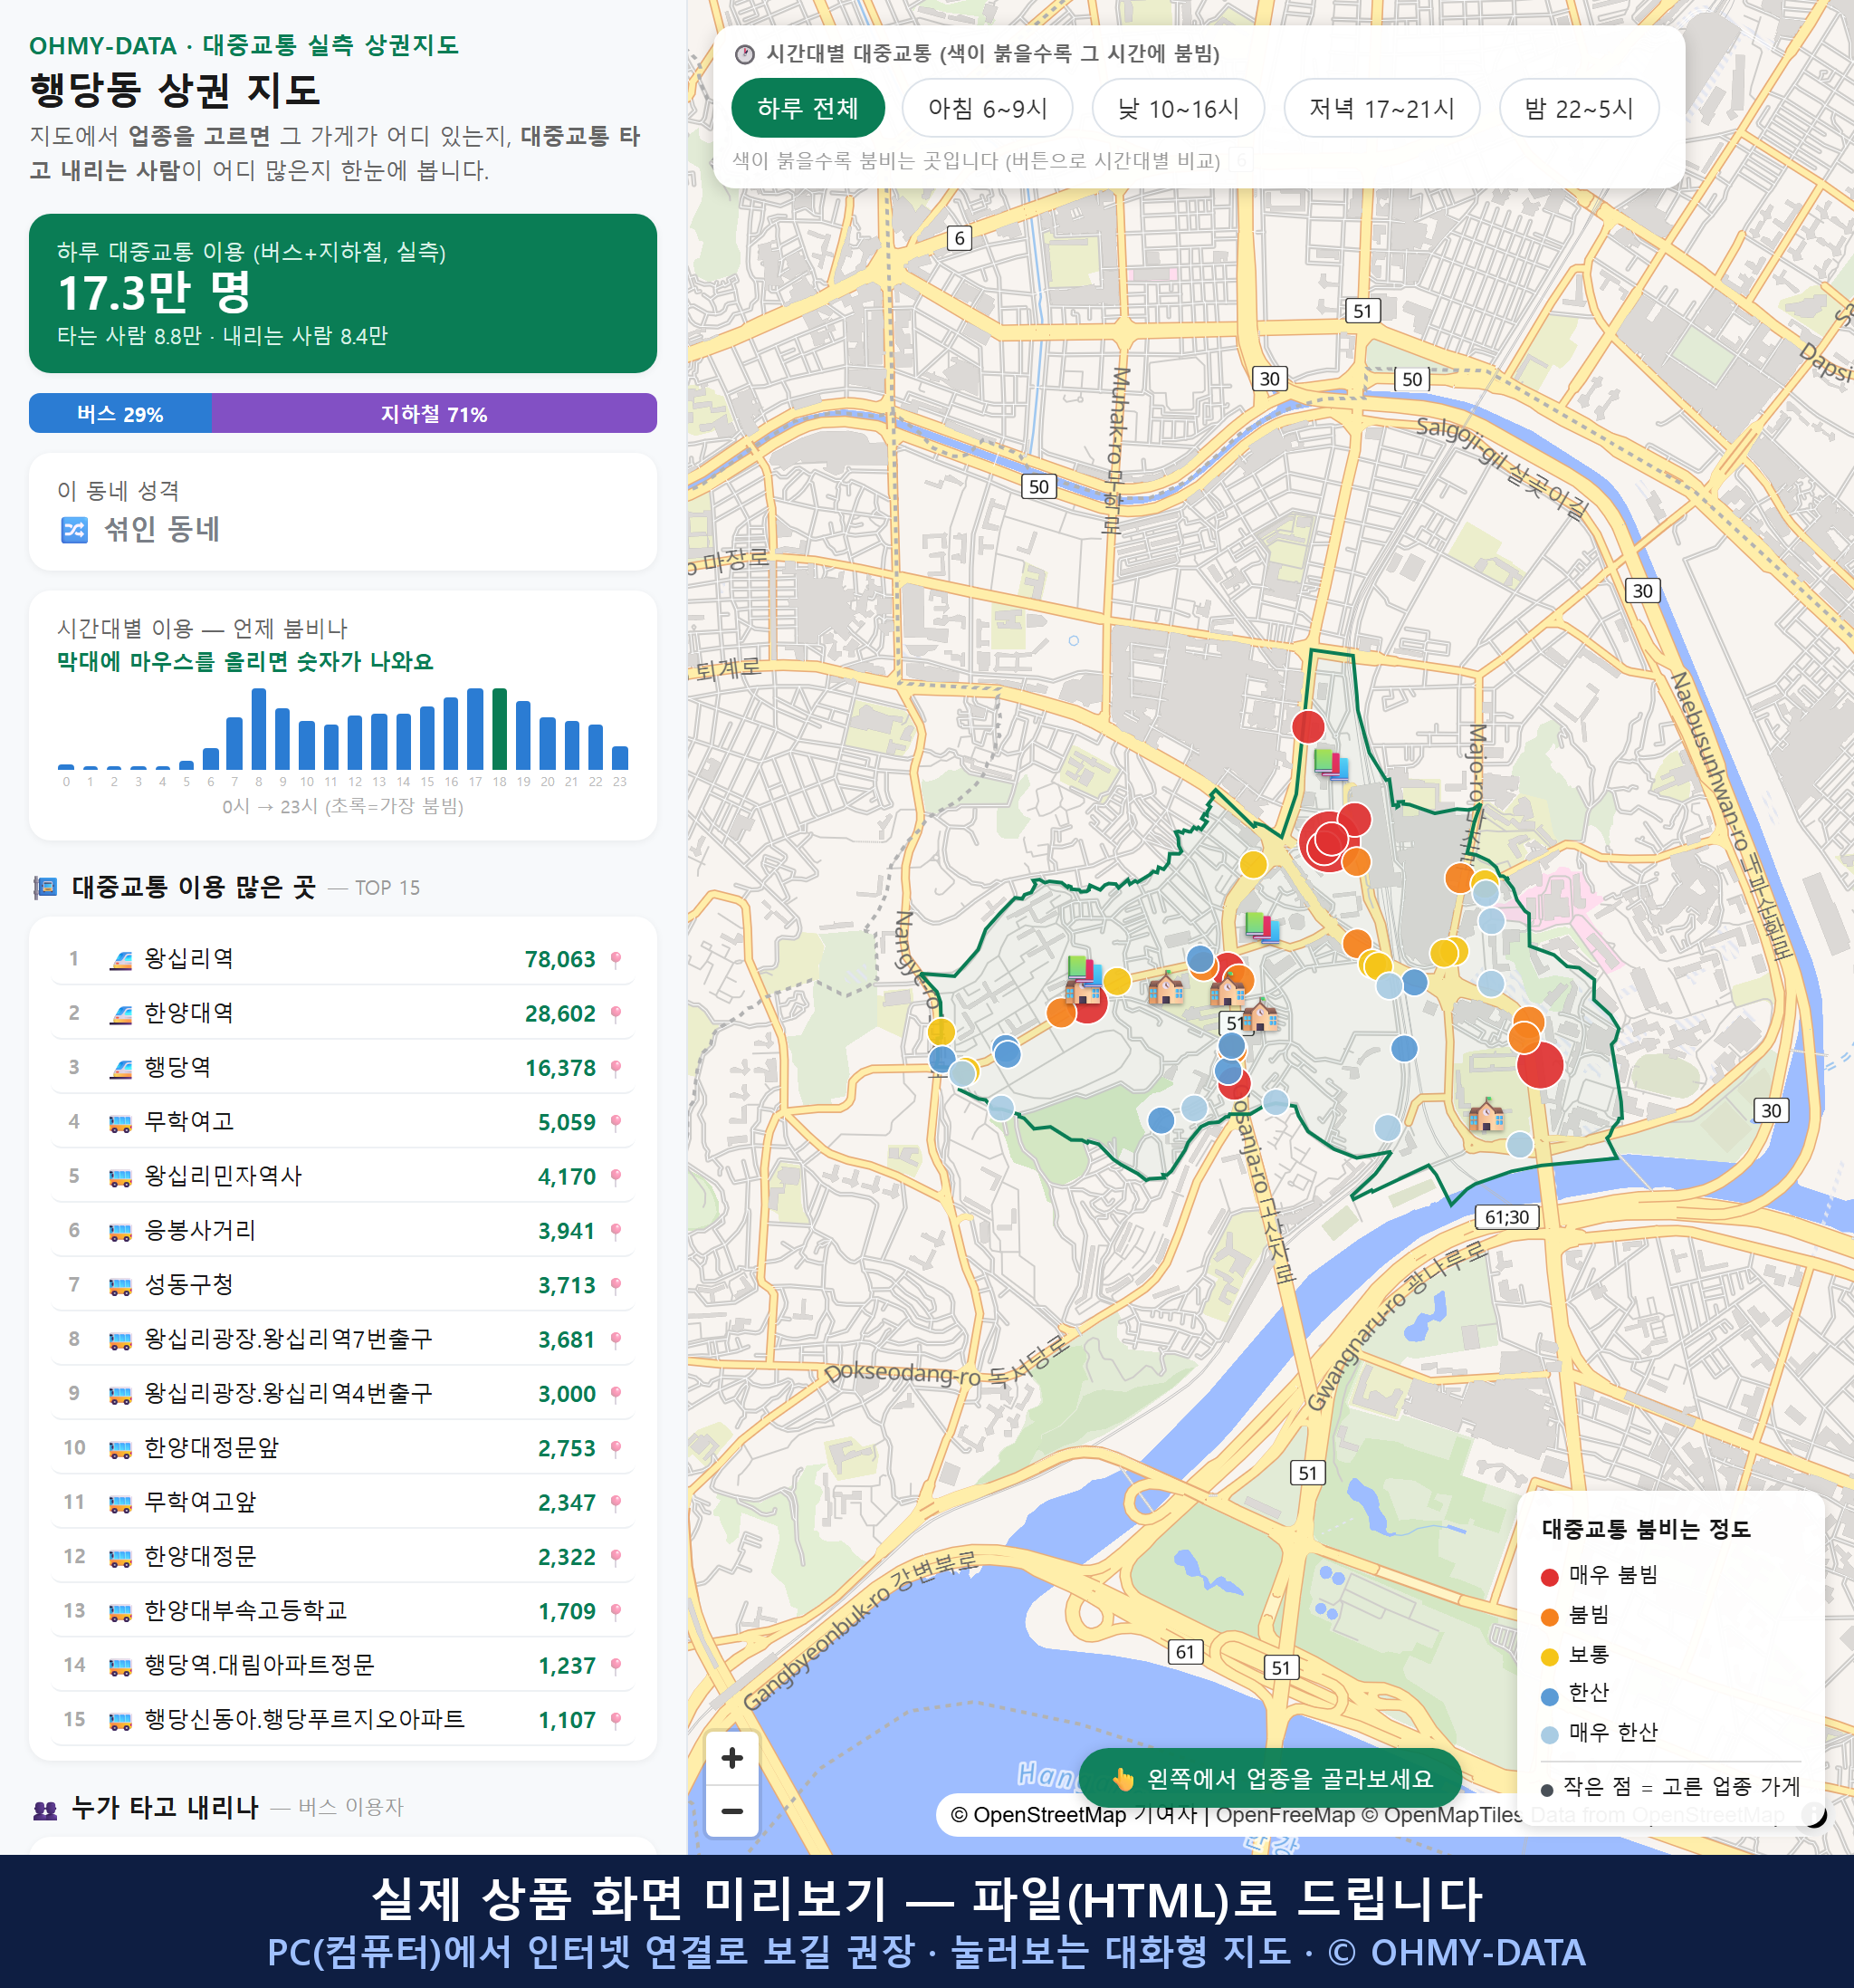The image size is (1854, 1988).
Task: Click the 매우 한산 light-blue legend swatch
Action: tap(1549, 1735)
